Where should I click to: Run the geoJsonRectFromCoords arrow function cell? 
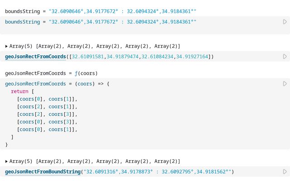tap(285, 84)
